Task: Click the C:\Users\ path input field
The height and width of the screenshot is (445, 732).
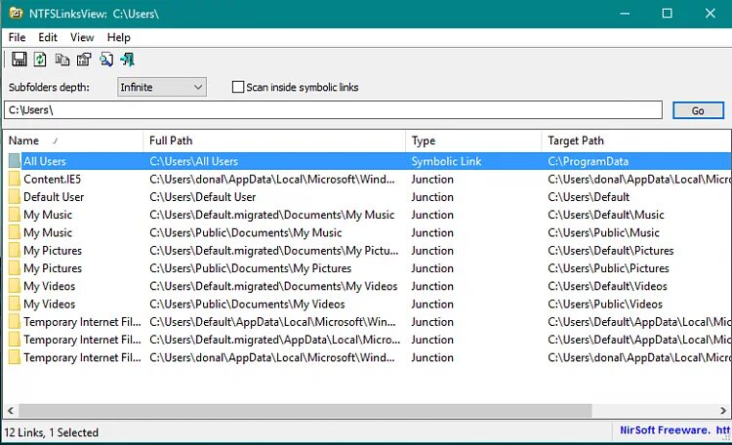Action: pos(333,110)
